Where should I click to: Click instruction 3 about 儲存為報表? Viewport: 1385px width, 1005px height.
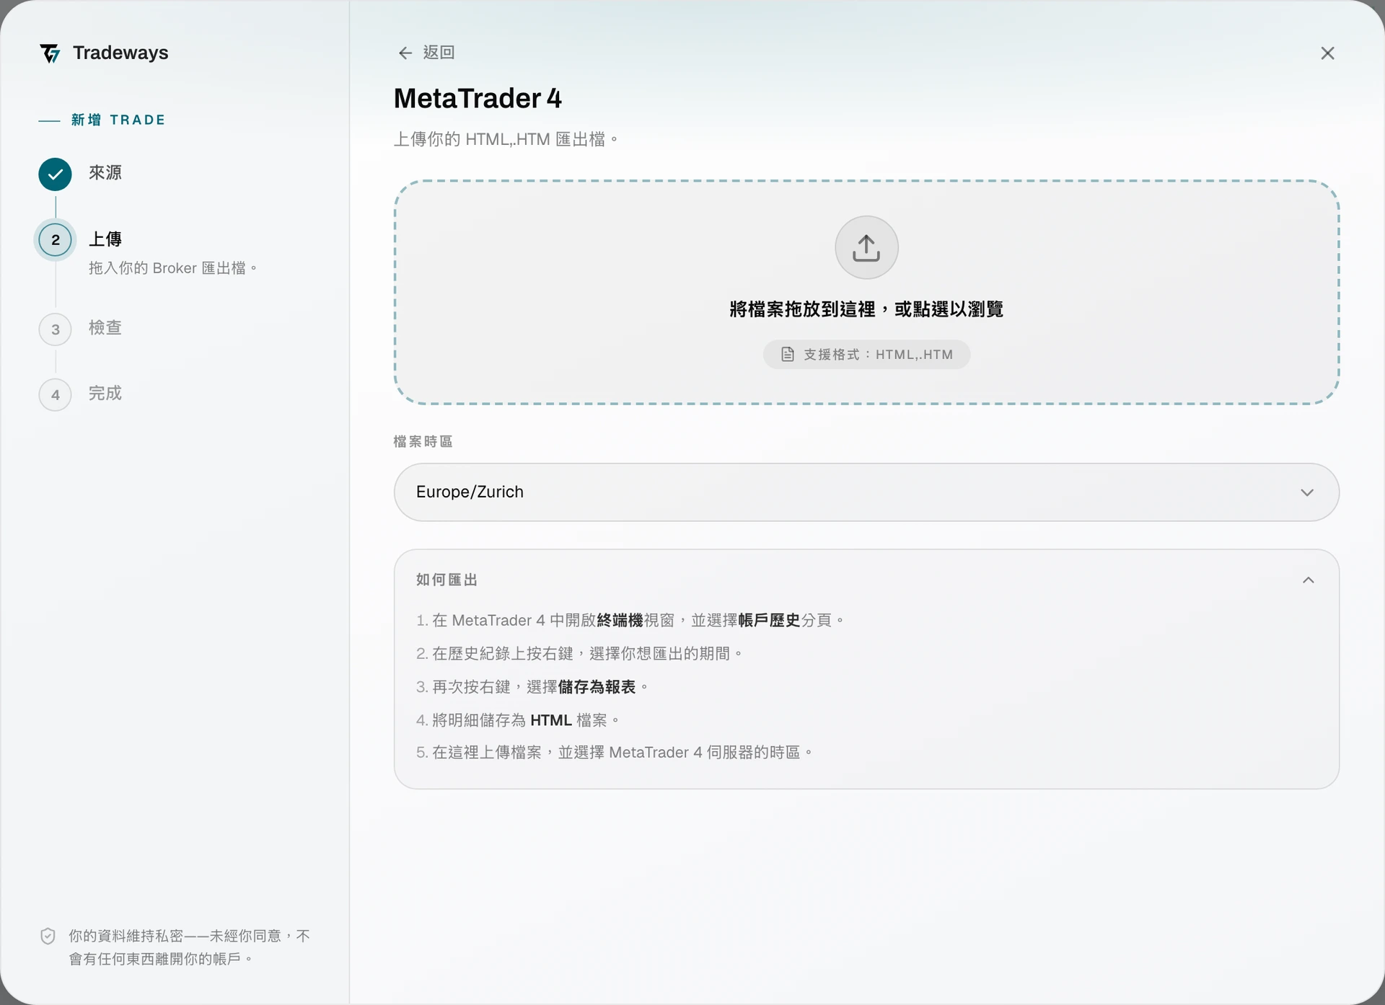tap(532, 687)
